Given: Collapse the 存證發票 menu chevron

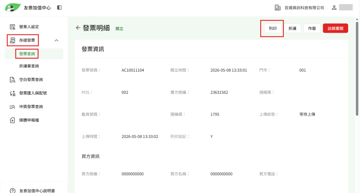Looking at the screenshot, I should pos(57,40).
